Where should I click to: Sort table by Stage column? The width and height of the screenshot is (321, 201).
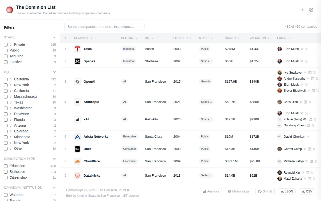pos(206,38)
